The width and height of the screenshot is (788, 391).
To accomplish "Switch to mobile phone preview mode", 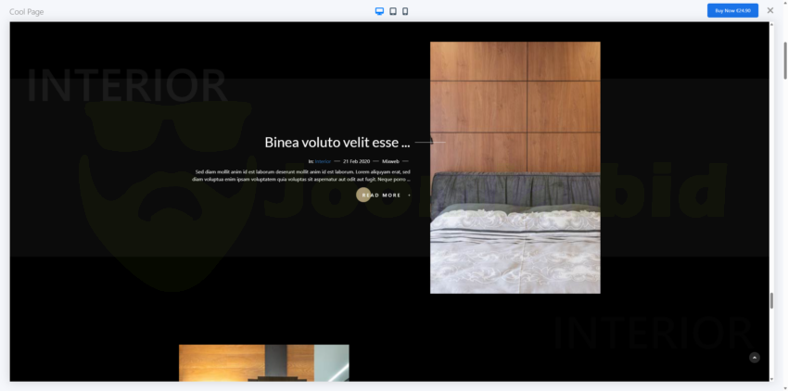I will (x=405, y=11).
